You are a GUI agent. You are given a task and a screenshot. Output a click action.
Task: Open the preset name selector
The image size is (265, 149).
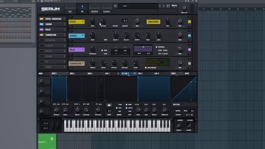click(x=138, y=6)
